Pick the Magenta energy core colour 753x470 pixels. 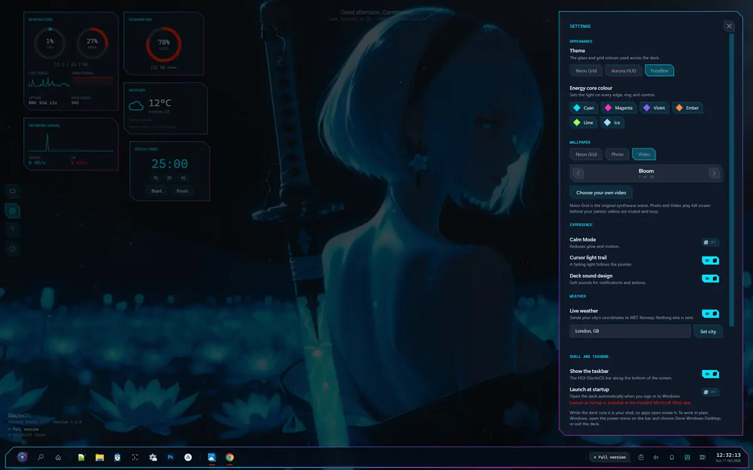pos(619,108)
